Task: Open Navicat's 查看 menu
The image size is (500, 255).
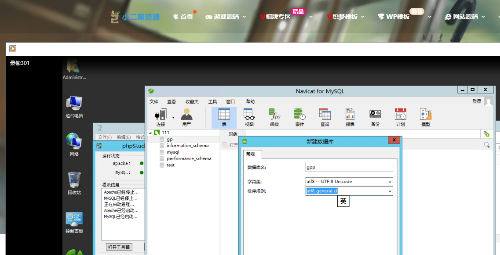Action: 172,101
